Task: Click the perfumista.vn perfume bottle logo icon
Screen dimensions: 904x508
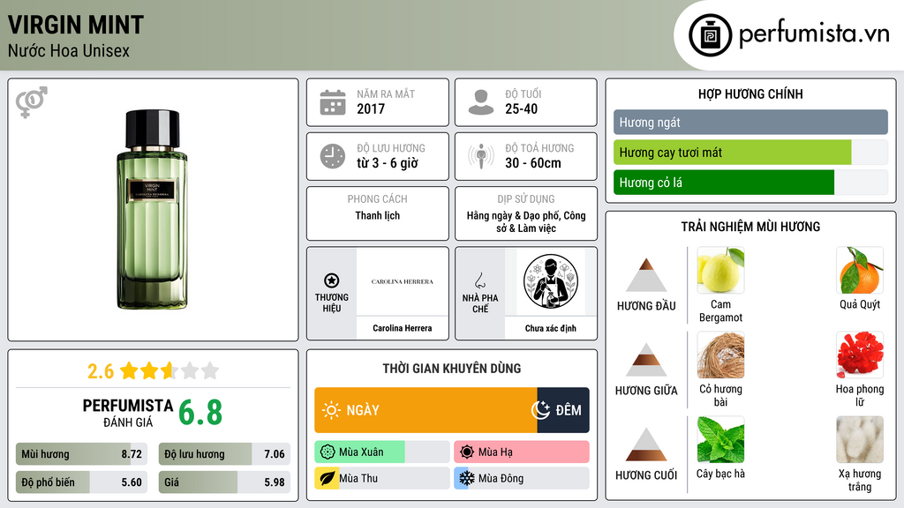Action: pos(710,35)
